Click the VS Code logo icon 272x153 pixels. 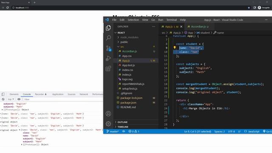tap(107, 20)
